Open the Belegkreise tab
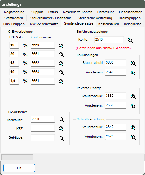The image size is (145, 175). click(133, 24)
